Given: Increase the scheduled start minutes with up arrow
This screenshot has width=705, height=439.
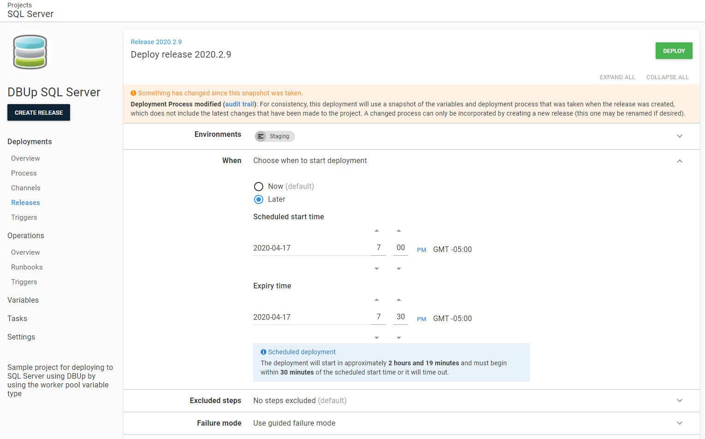Looking at the screenshot, I should click(x=399, y=231).
